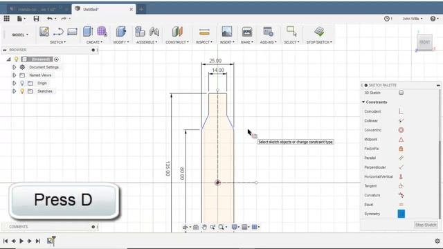Activate the root component radio button
443x249 pixels.
pos(56,59)
